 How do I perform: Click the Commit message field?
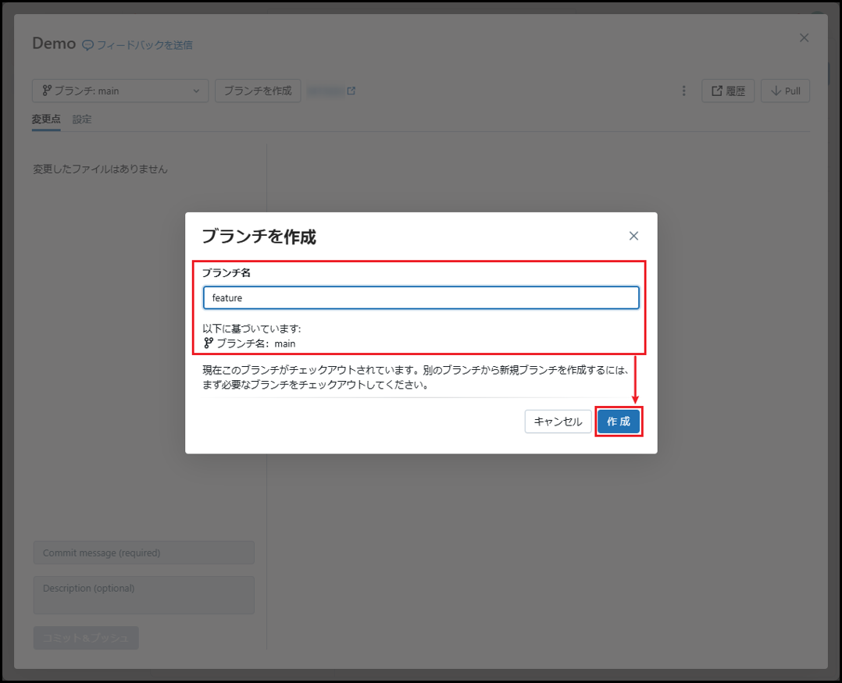(144, 553)
